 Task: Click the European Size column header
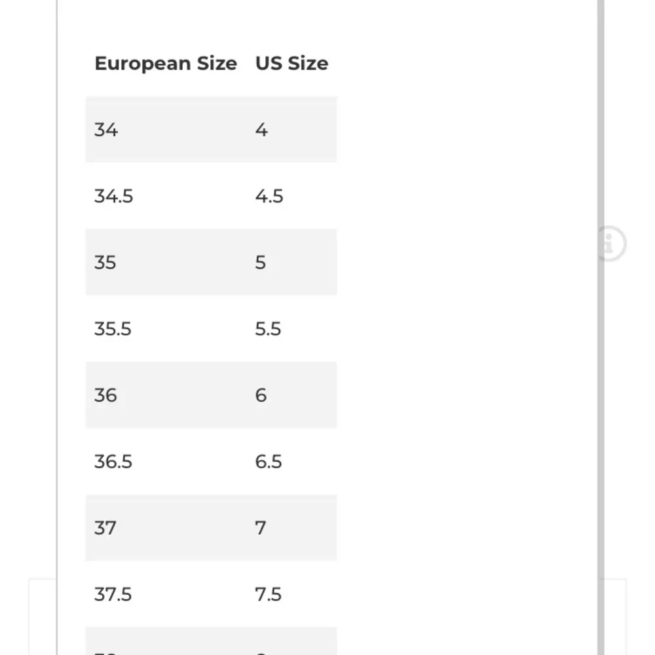click(x=166, y=64)
